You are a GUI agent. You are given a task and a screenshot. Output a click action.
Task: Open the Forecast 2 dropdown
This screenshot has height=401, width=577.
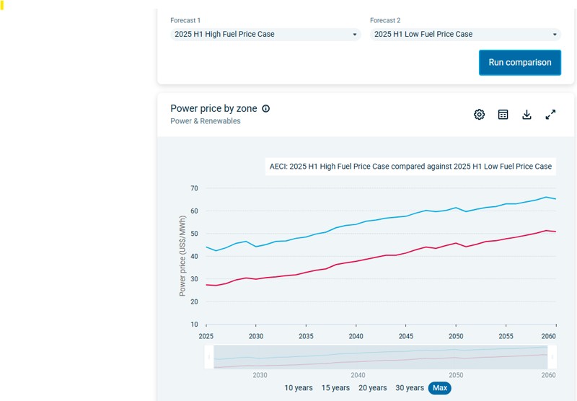coord(464,35)
